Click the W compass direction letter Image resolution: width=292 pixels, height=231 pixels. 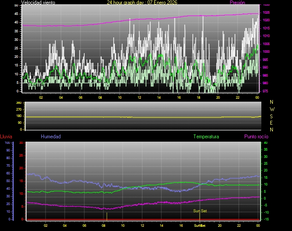(272, 109)
